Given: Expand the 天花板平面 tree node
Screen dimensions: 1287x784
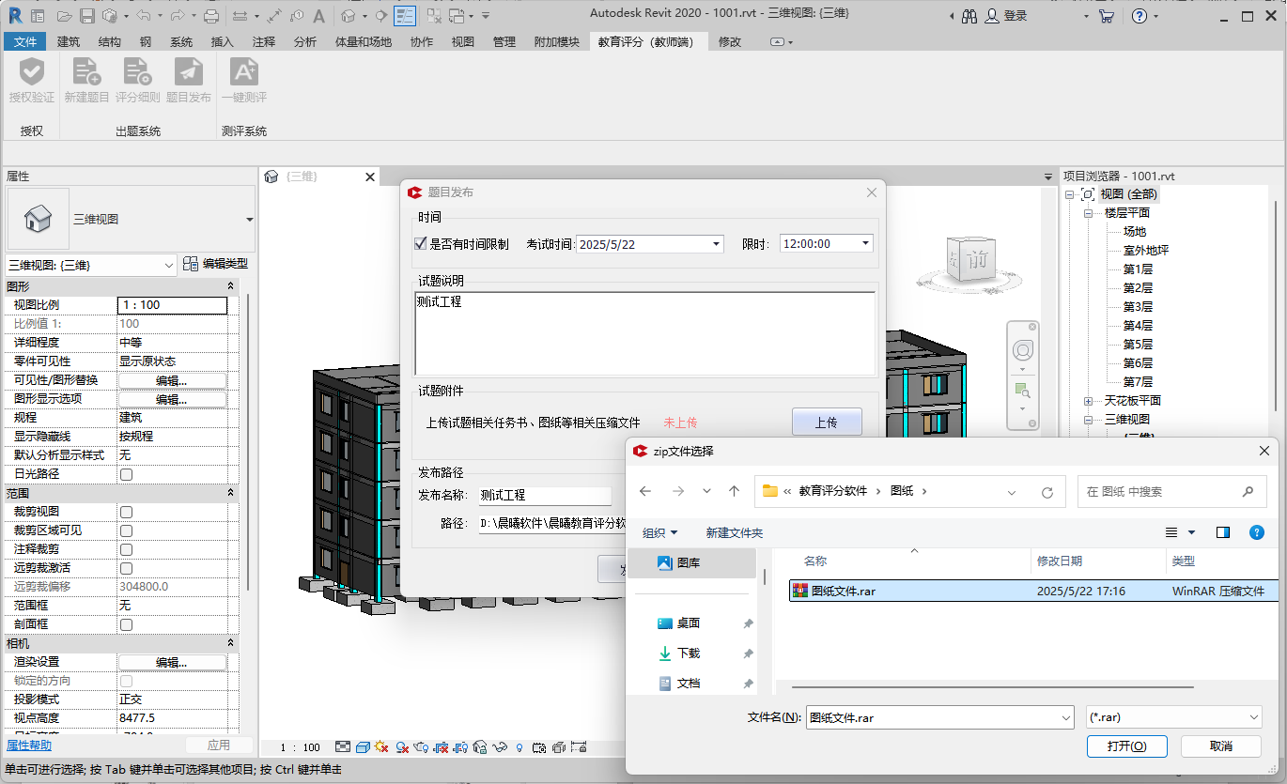Looking at the screenshot, I should click(1088, 401).
